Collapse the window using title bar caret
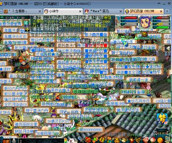 coord(159,4)
